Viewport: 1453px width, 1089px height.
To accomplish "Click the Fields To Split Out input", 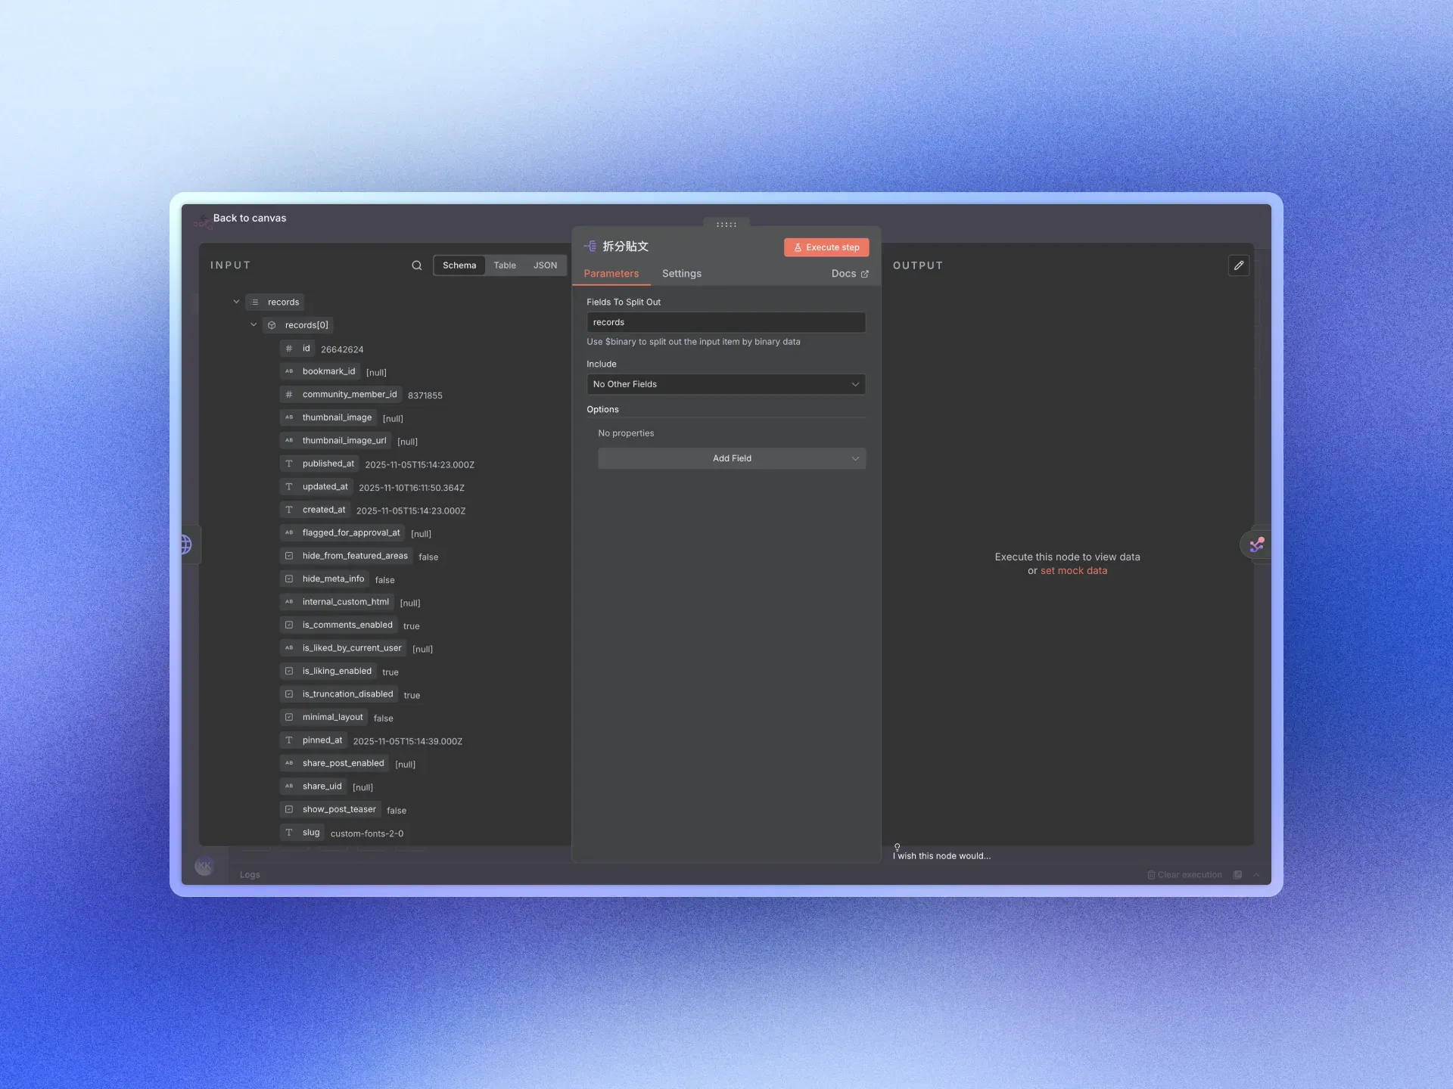I will [x=726, y=322].
